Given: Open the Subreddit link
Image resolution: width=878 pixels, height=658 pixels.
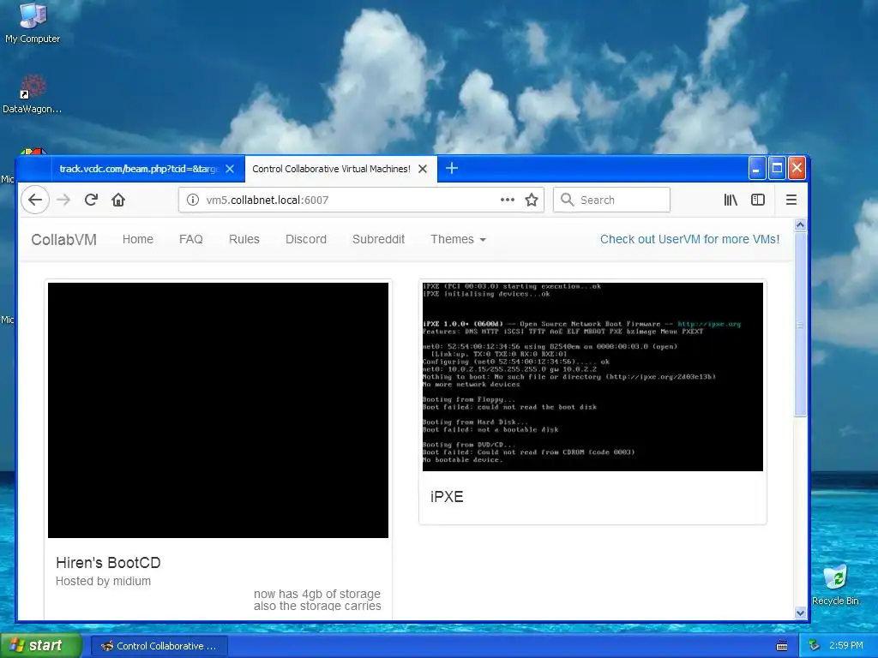Looking at the screenshot, I should coord(378,239).
